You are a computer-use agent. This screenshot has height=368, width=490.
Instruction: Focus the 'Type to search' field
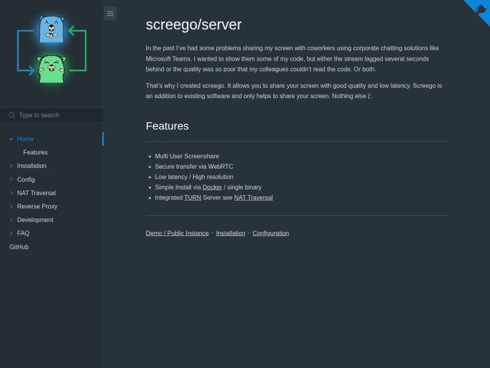click(x=52, y=115)
